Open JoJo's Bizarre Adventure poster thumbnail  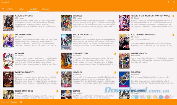point(124,42)
